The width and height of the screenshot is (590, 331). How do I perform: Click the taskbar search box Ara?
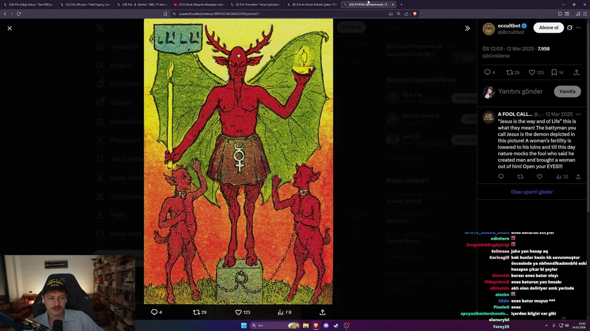[x=275, y=325]
